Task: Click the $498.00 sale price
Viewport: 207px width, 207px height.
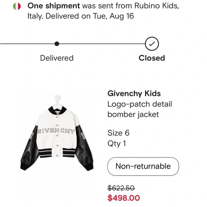Action: tap(124, 198)
